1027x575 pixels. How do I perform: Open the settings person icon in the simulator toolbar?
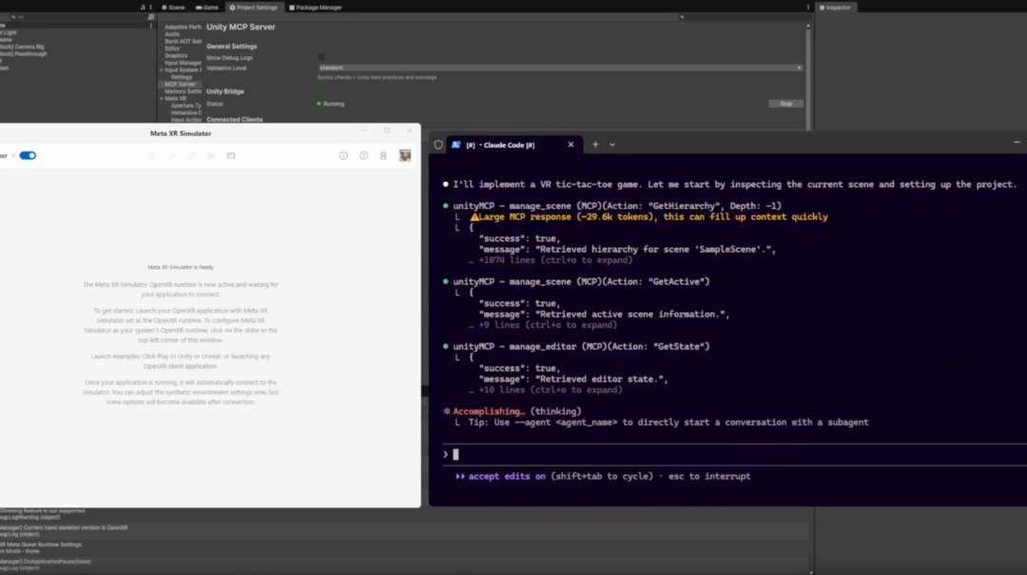[x=383, y=156]
